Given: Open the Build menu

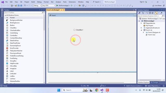Looking at the screenshot, I should pos(33,2).
